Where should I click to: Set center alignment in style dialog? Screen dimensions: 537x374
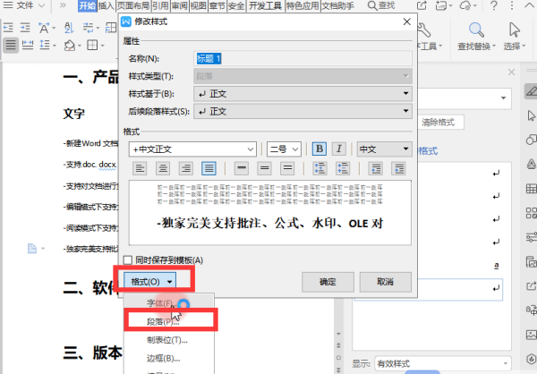pos(163,168)
